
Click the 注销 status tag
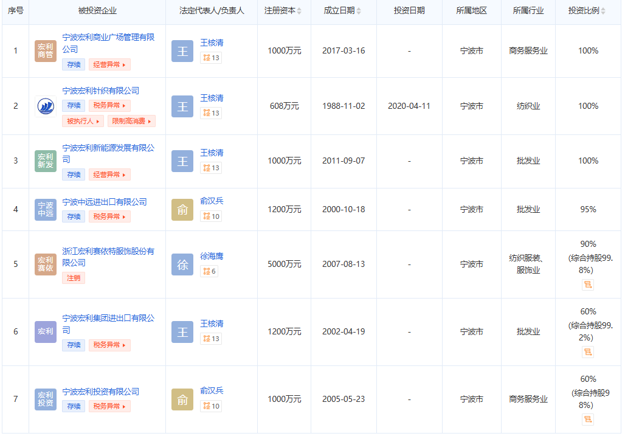pos(74,278)
